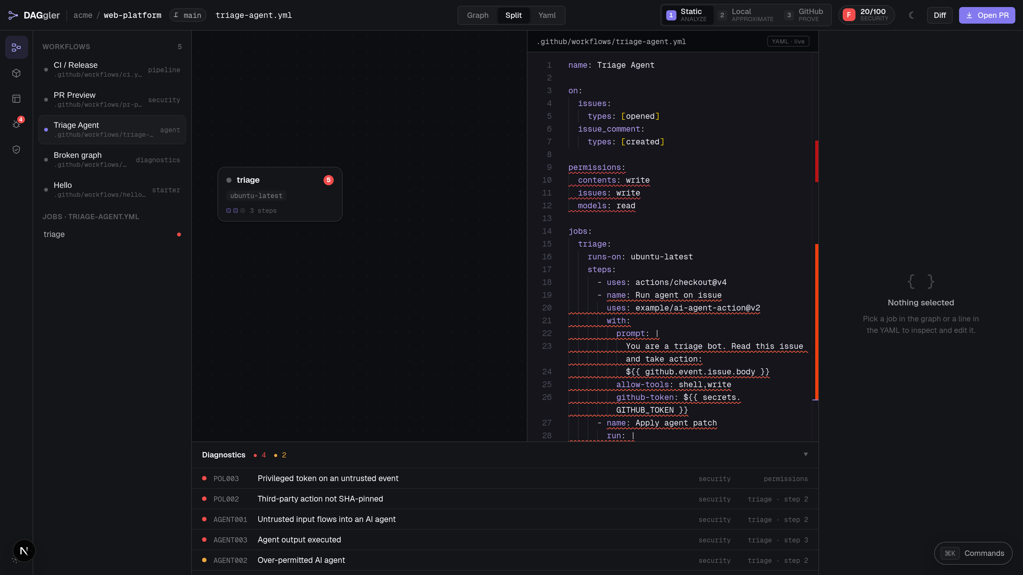Switch to the Split view tab
The height and width of the screenshot is (575, 1023).
513,15
